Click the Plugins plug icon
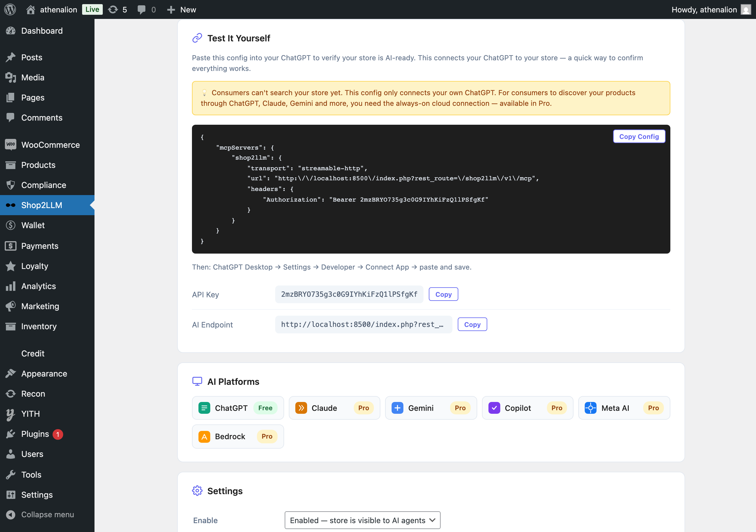The image size is (756, 532). point(11,434)
